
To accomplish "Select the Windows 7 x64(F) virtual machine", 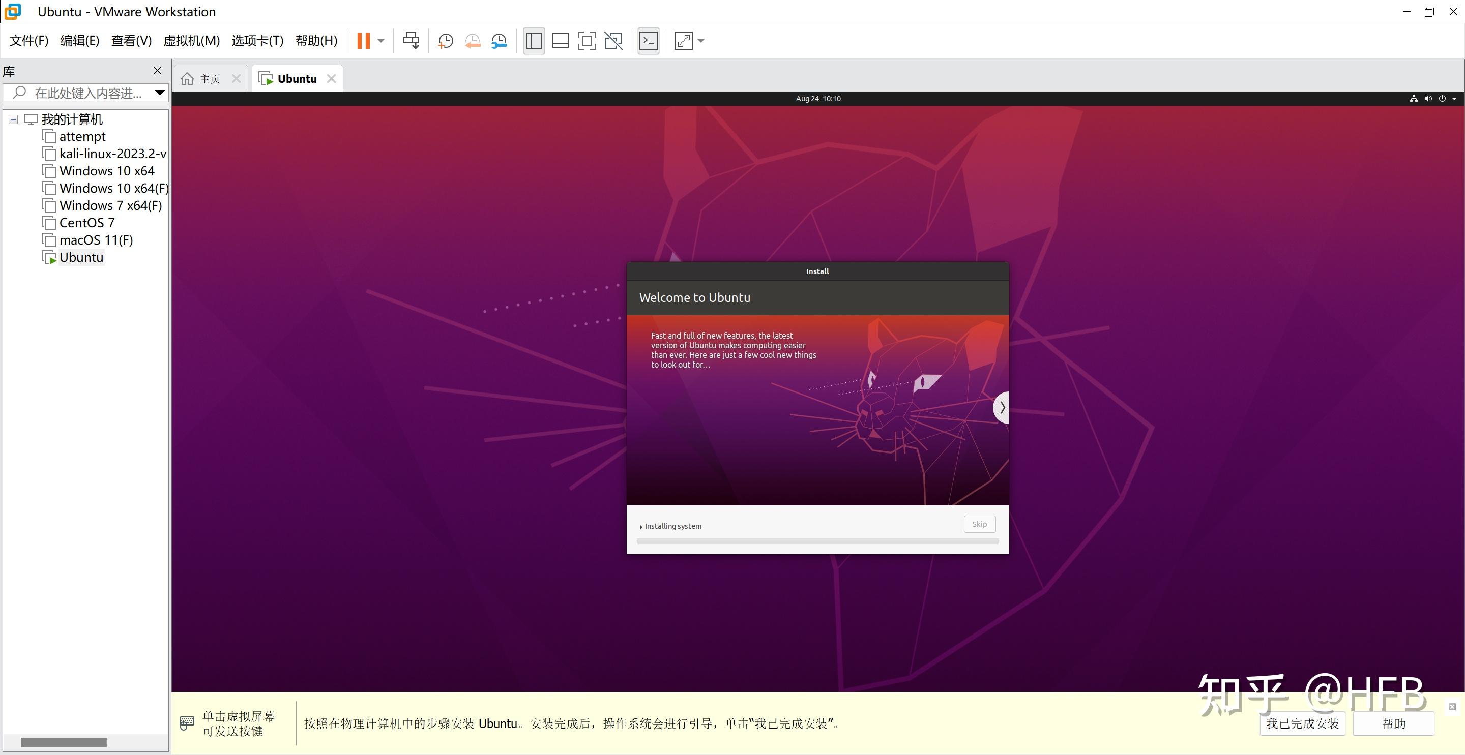I will (x=111, y=205).
